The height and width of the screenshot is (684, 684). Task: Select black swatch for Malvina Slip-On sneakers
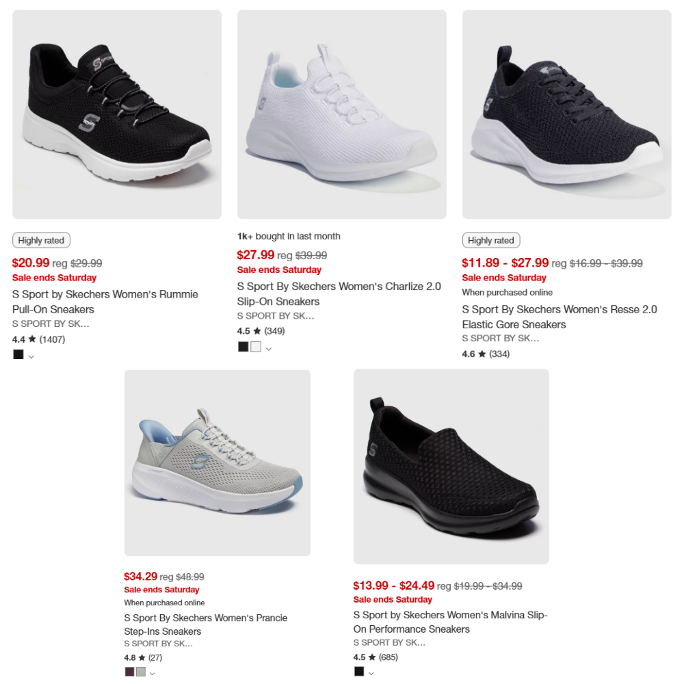coord(359,672)
